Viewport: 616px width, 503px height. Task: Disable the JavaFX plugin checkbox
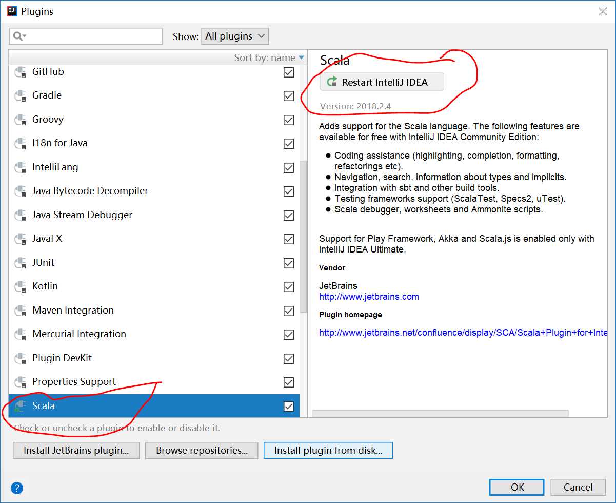tap(289, 239)
